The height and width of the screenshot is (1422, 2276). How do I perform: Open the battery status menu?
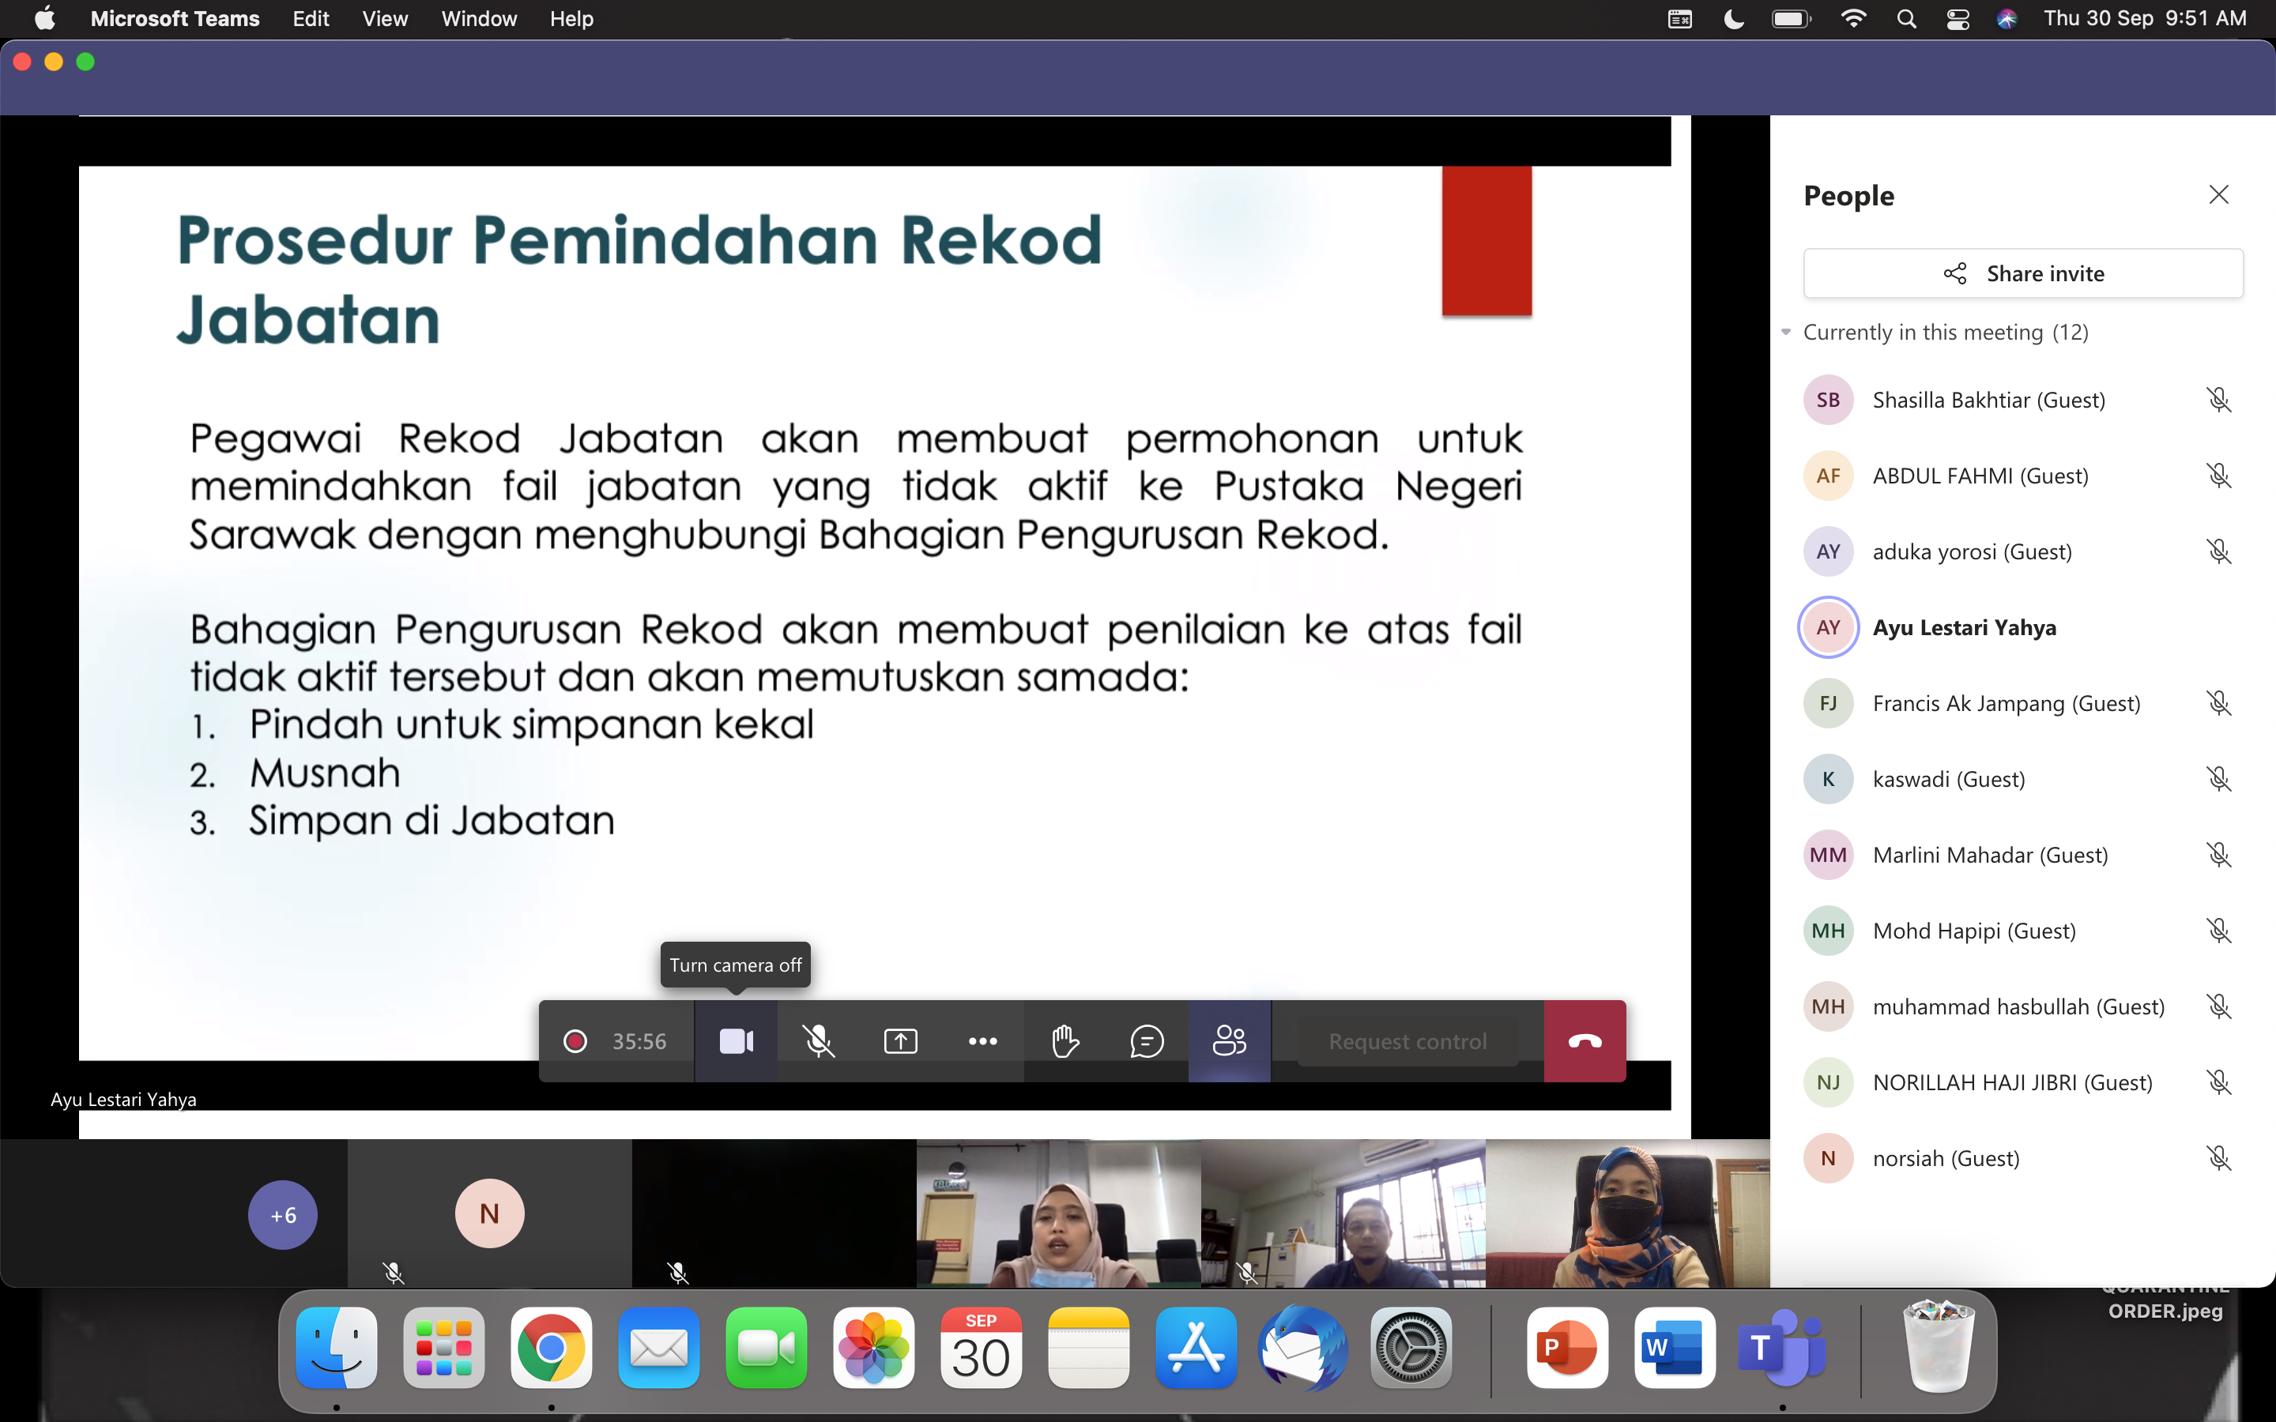coord(1791,19)
